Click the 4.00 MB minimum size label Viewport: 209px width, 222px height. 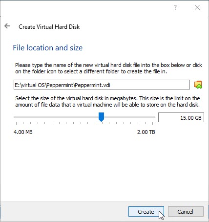coord(23,132)
